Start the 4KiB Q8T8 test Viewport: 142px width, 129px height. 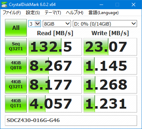pos(16,66)
